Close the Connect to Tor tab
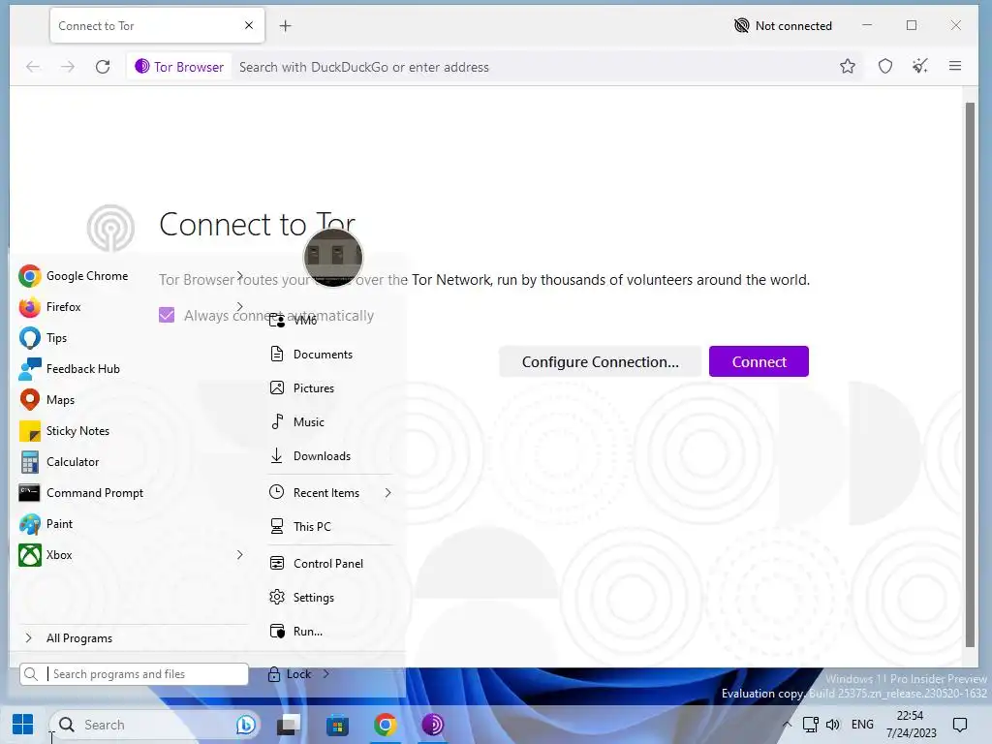This screenshot has width=992, height=744. [249, 25]
